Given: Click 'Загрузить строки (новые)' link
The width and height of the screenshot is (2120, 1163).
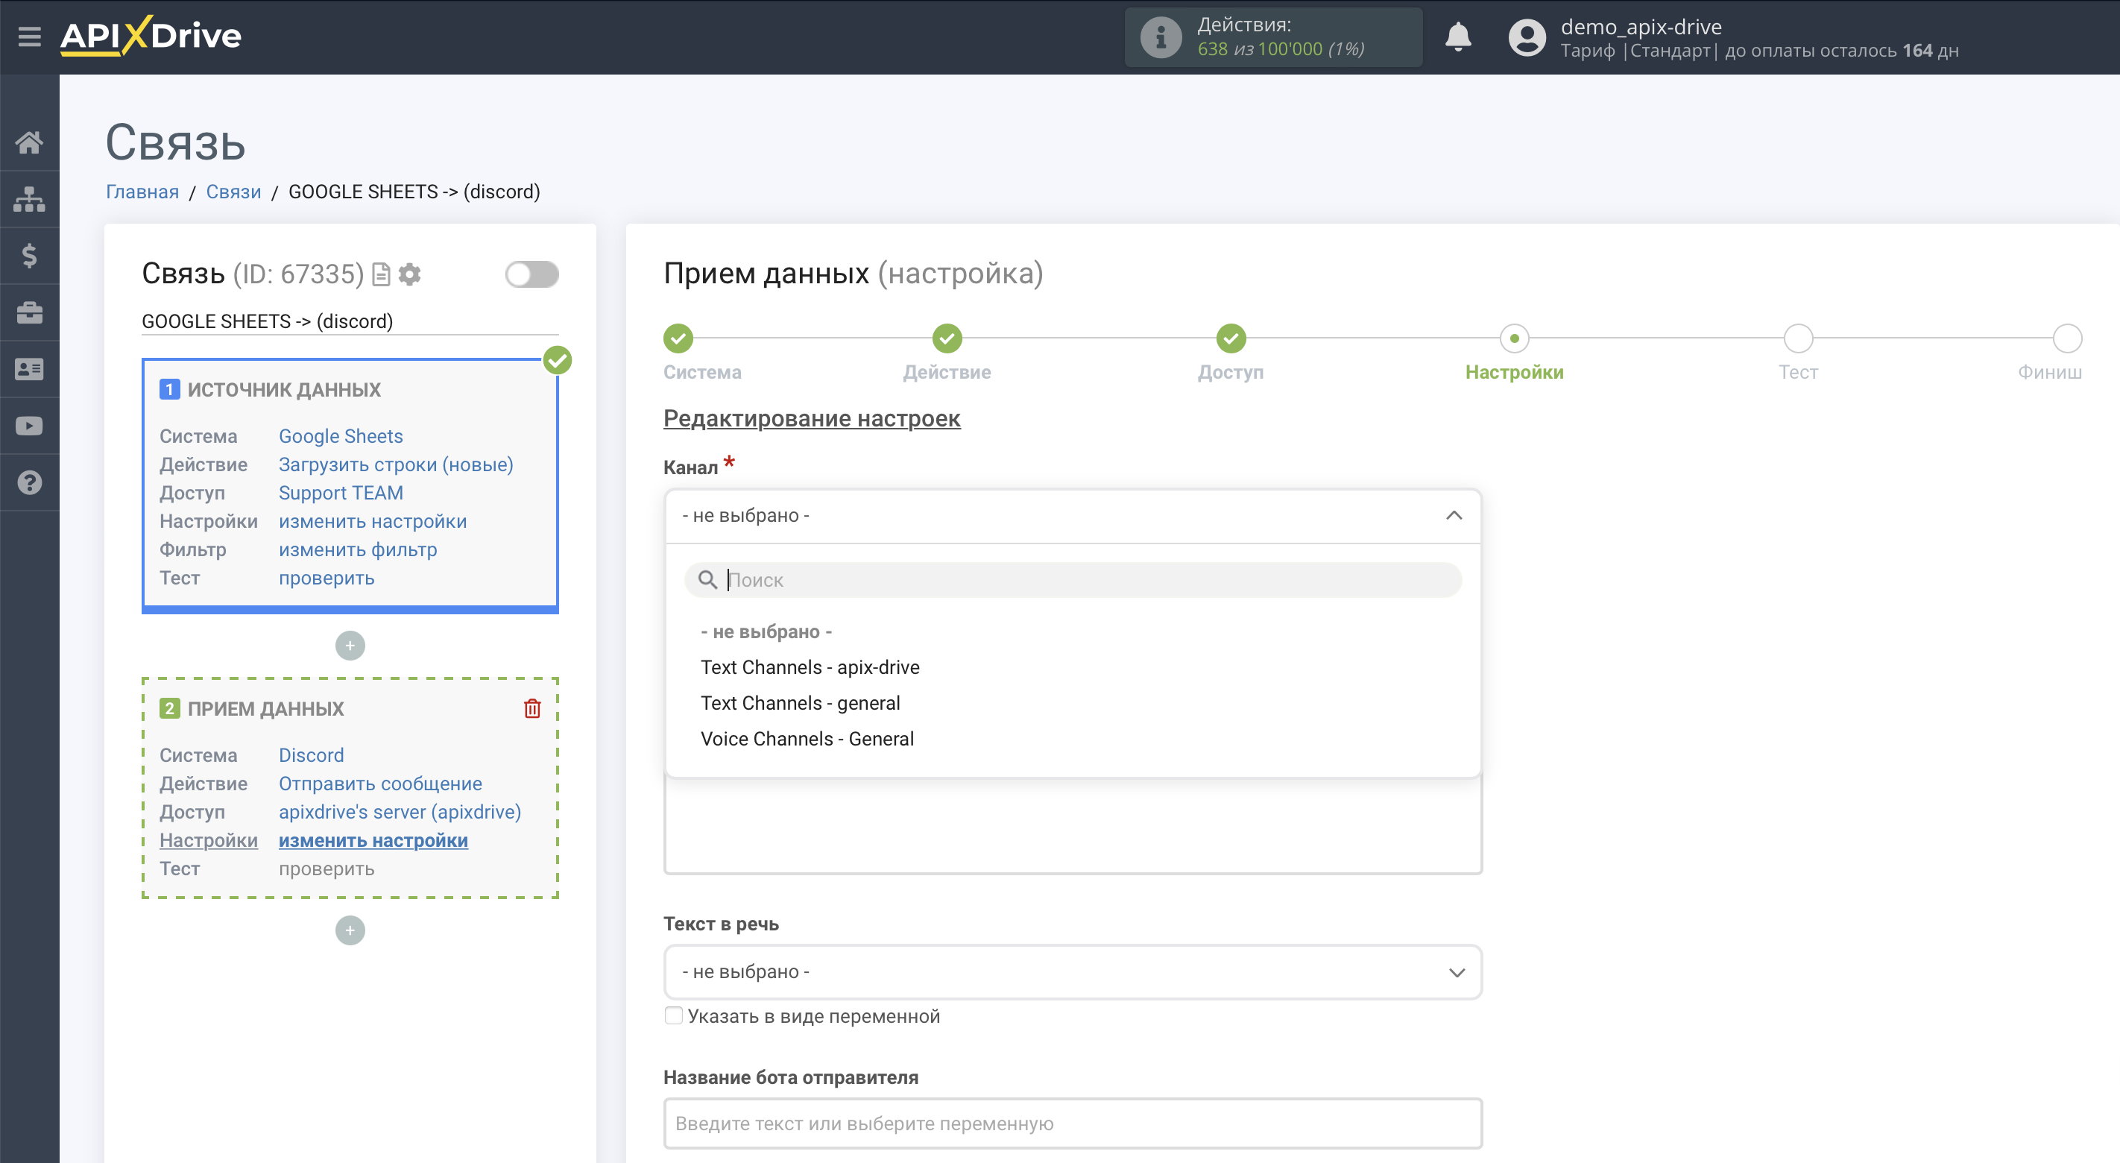Looking at the screenshot, I should (x=396, y=465).
